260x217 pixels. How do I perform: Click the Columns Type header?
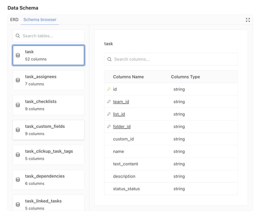tap(185, 77)
